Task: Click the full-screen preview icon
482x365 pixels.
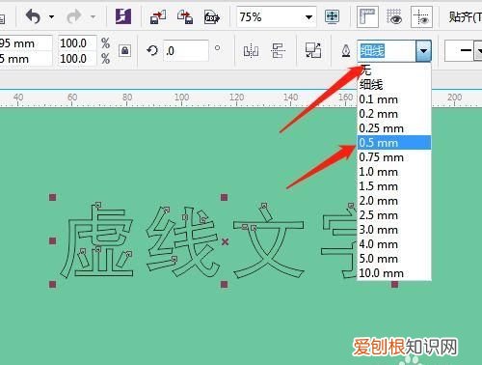Action: 332,16
